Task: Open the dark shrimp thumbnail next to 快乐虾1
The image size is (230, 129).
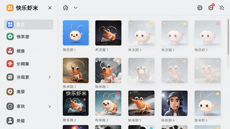Action: click(x=108, y=33)
